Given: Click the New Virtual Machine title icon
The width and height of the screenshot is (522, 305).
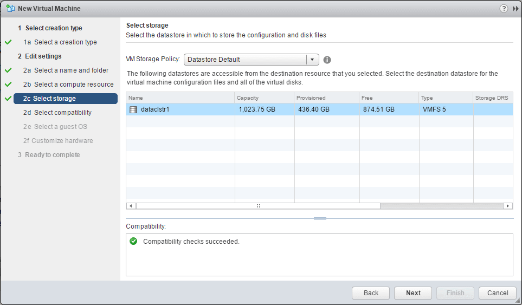Looking at the screenshot, I should (10, 8).
